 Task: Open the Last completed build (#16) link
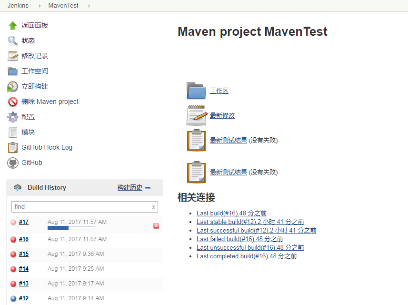tap(247, 256)
